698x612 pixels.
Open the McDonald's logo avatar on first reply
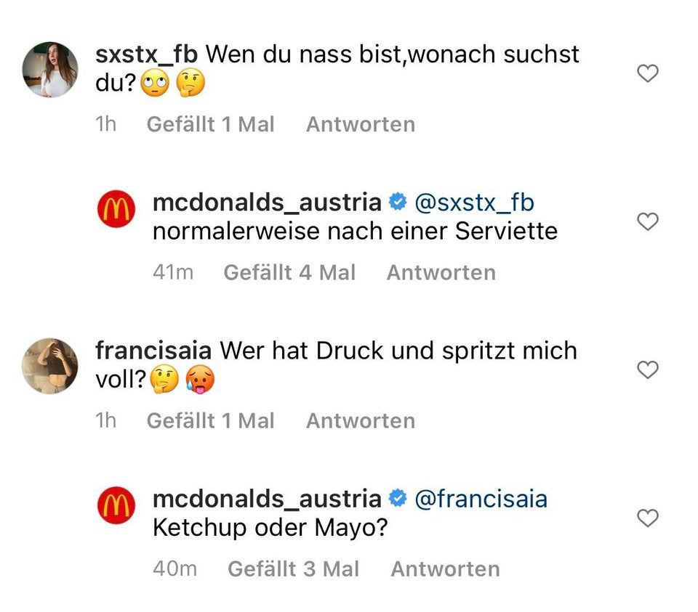[116, 208]
